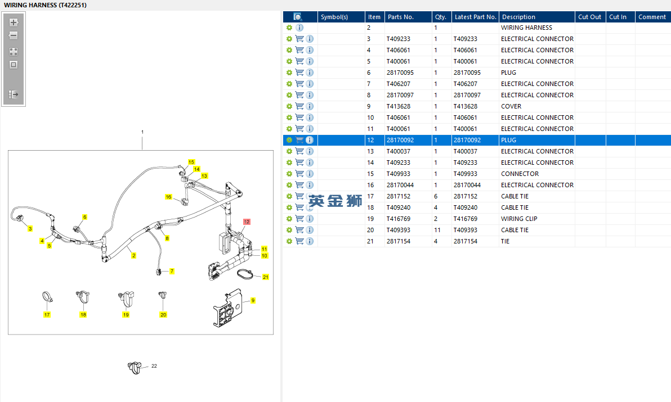Click part number T413628 cell
This screenshot has height=402, width=671.
point(399,106)
